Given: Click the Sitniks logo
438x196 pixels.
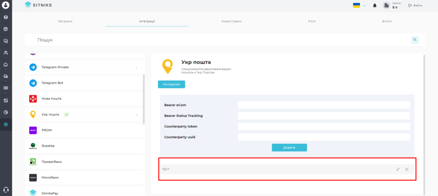Looking at the screenshot, I should point(38,5).
